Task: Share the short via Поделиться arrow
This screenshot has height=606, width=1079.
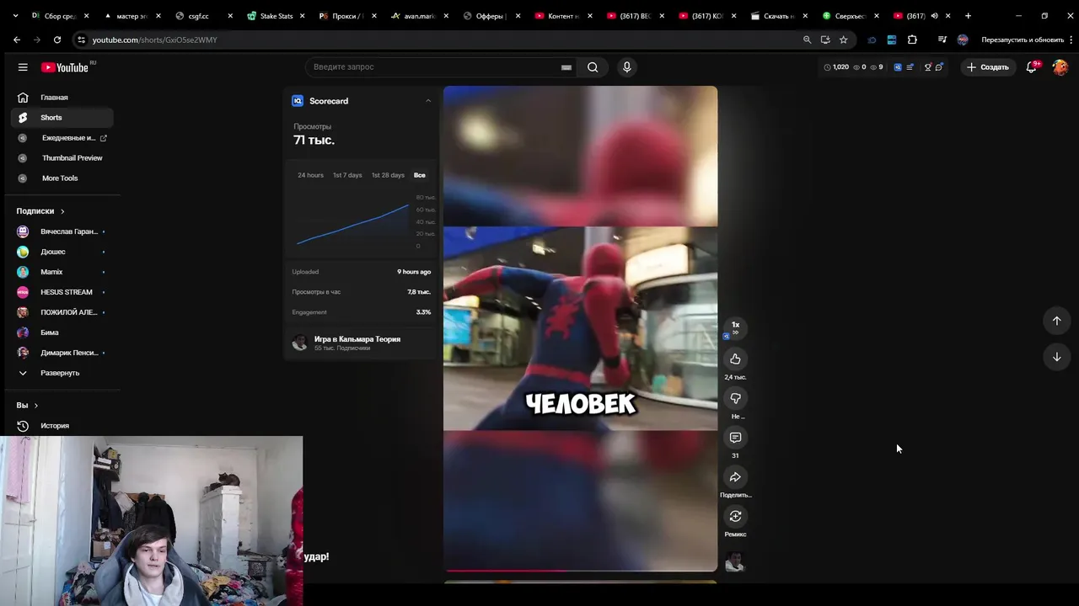Action: click(735, 477)
